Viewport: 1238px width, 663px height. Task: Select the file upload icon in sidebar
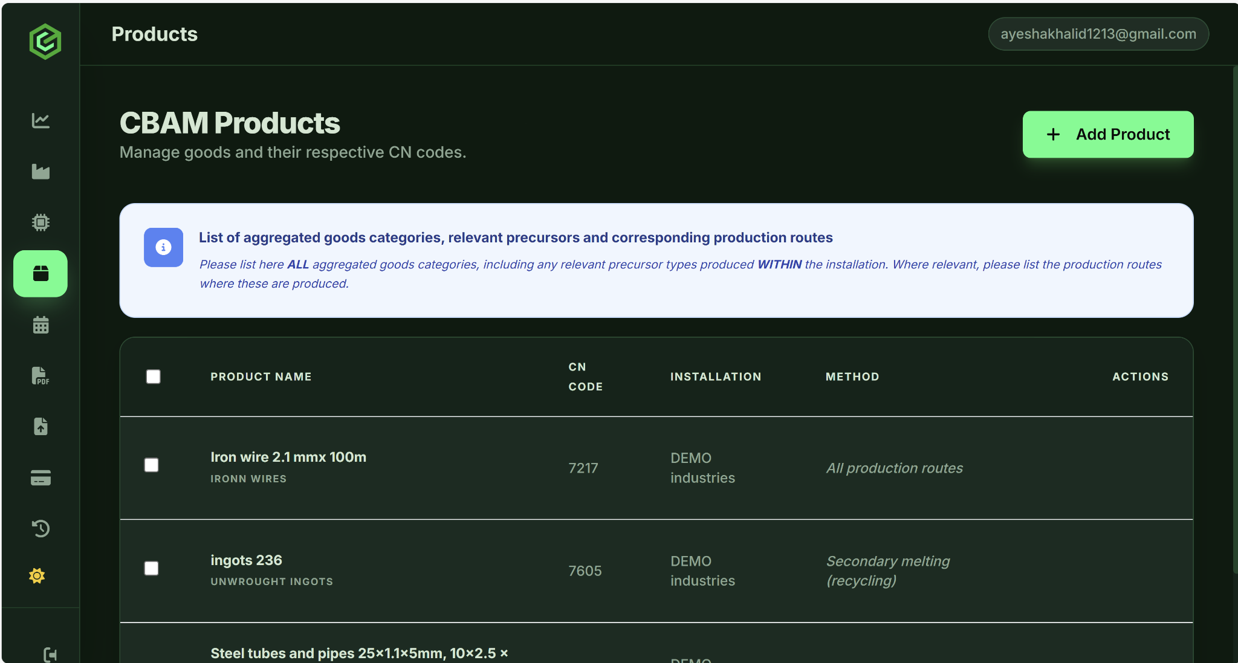coord(41,427)
